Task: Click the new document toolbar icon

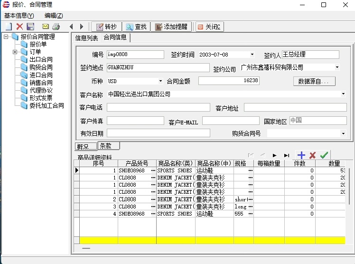Action: 8,27
